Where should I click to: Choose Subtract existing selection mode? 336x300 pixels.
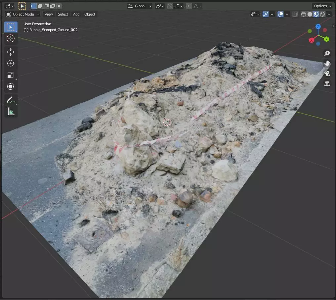[x=46, y=6]
